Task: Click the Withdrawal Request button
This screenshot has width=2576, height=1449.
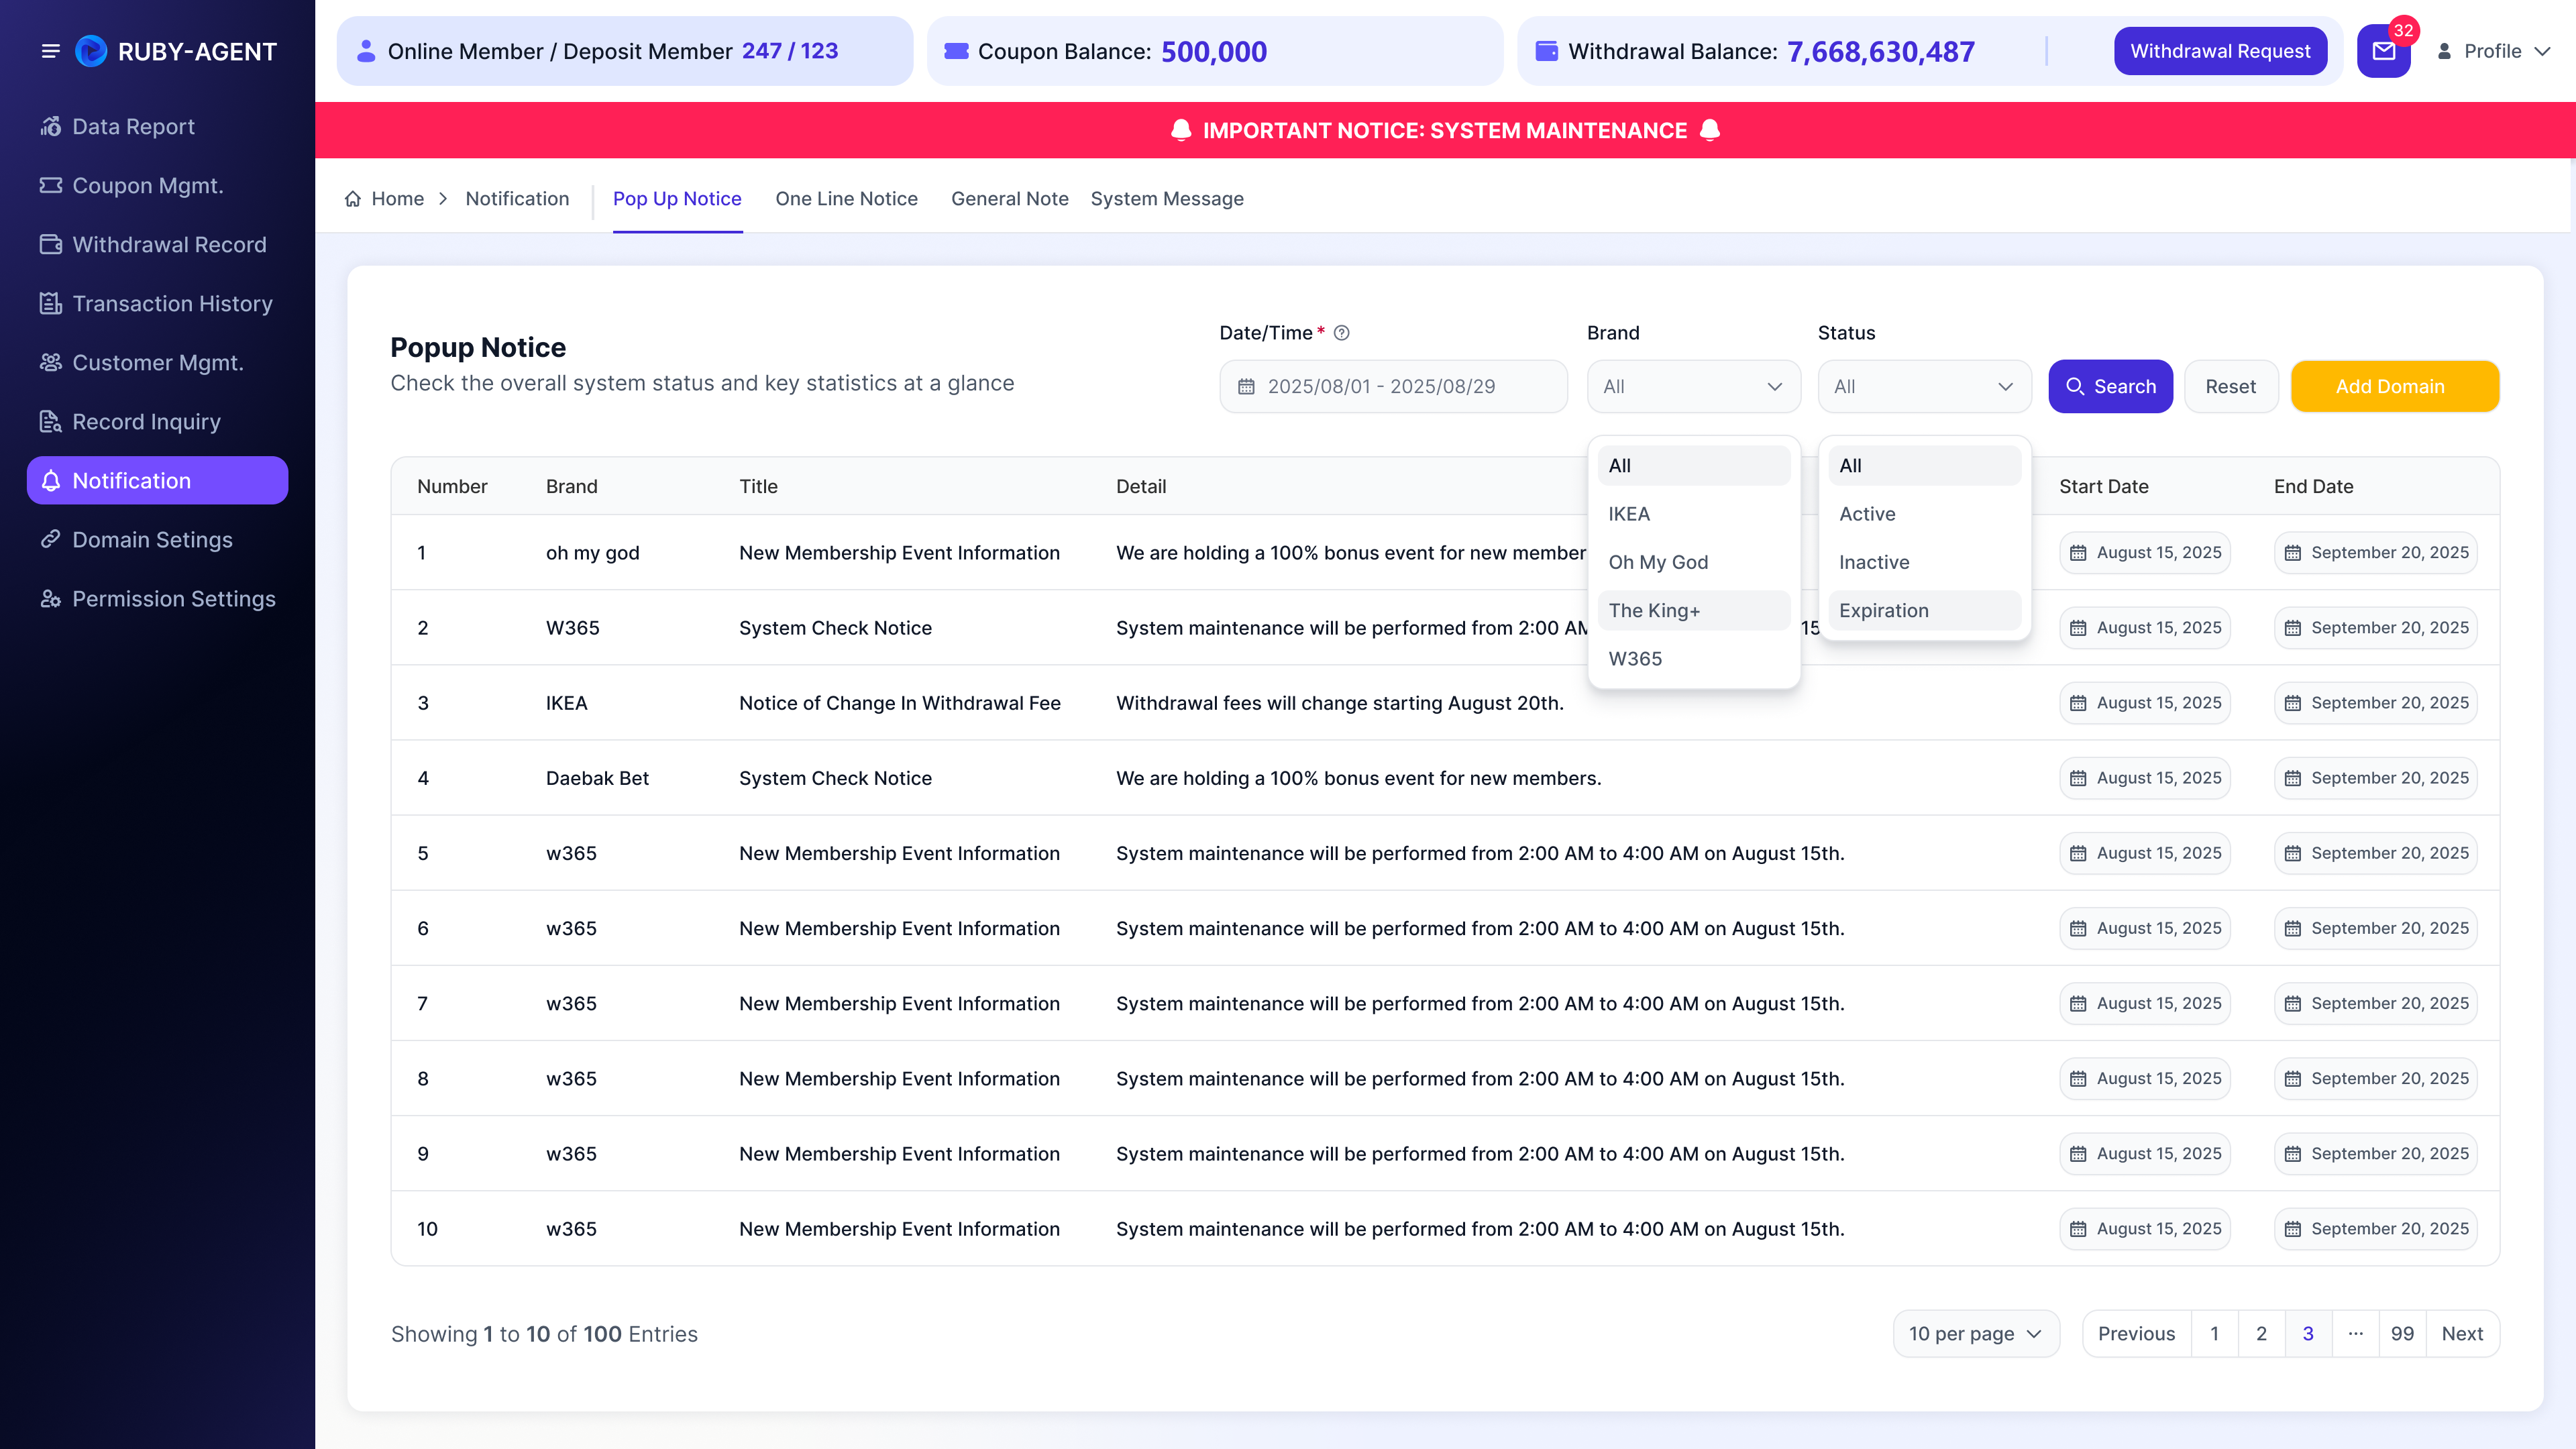Action: point(2220,51)
